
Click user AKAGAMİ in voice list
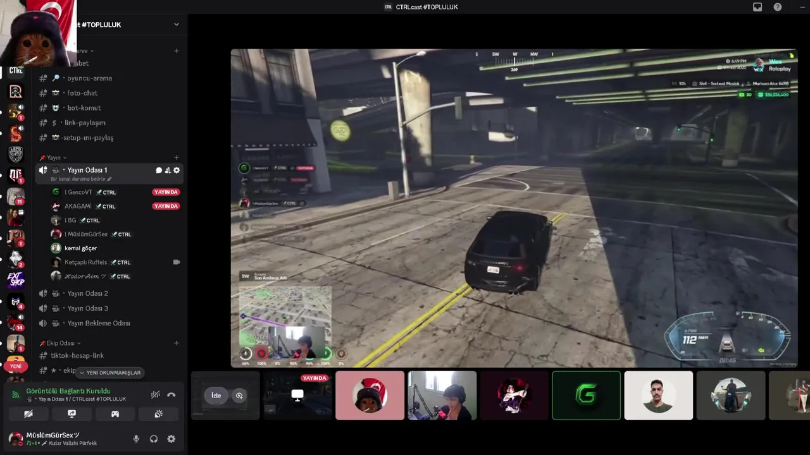click(78, 206)
